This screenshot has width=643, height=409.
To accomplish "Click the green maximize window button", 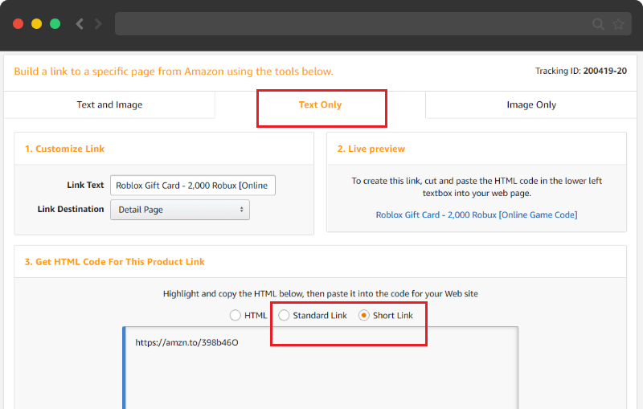I will [x=55, y=24].
